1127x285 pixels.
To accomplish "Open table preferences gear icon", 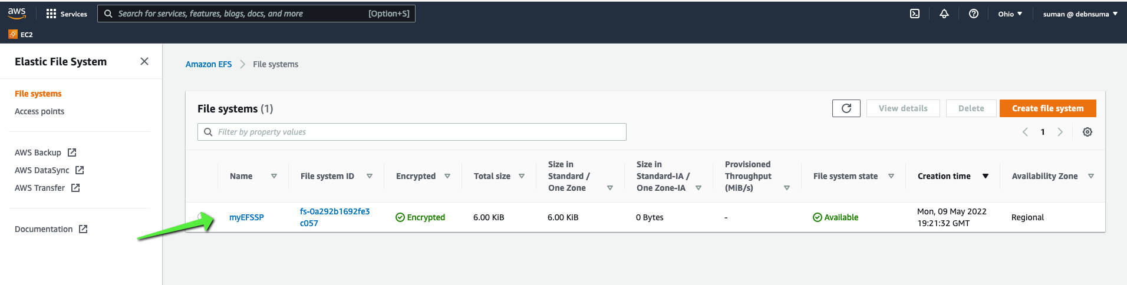I will coord(1088,132).
